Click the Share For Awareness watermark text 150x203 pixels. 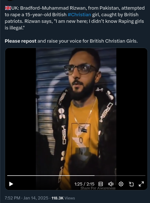98,188
